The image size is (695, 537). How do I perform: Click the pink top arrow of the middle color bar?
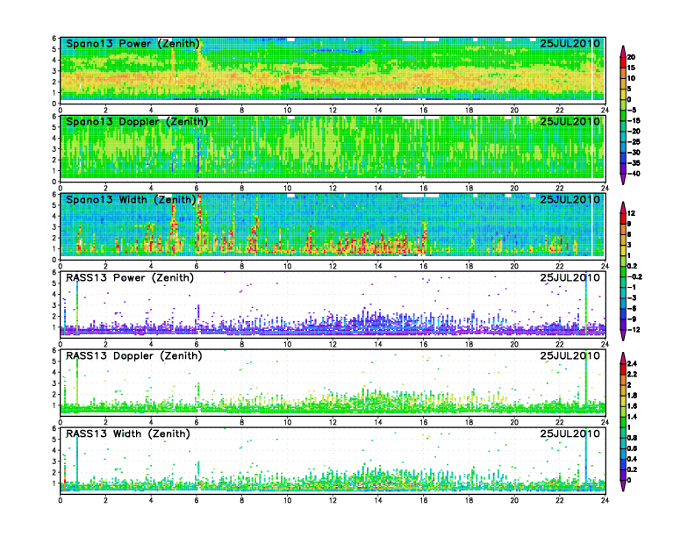(x=623, y=207)
